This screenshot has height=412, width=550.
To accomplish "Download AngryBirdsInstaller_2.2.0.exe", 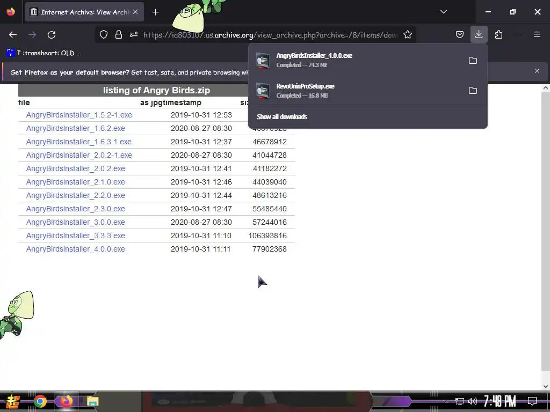I will tap(75, 195).
